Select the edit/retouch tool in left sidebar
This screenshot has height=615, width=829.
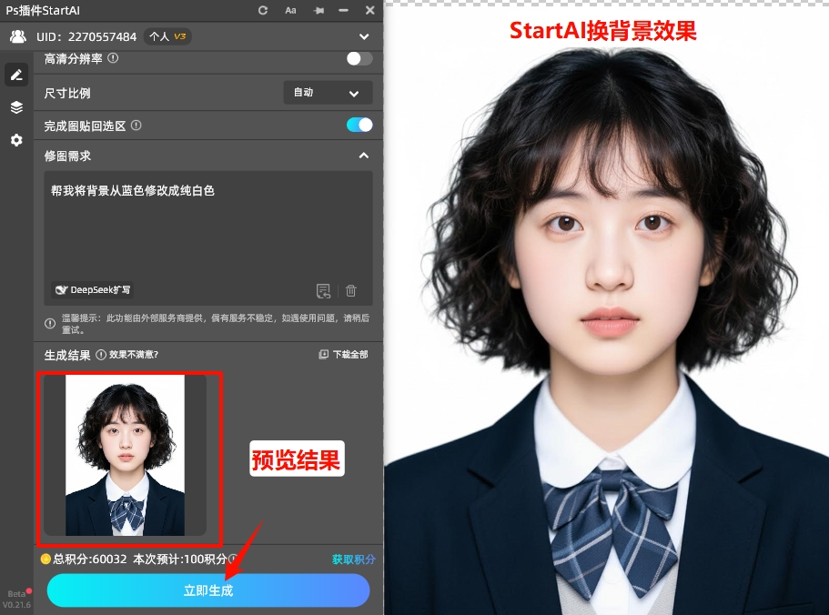(16, 74)
